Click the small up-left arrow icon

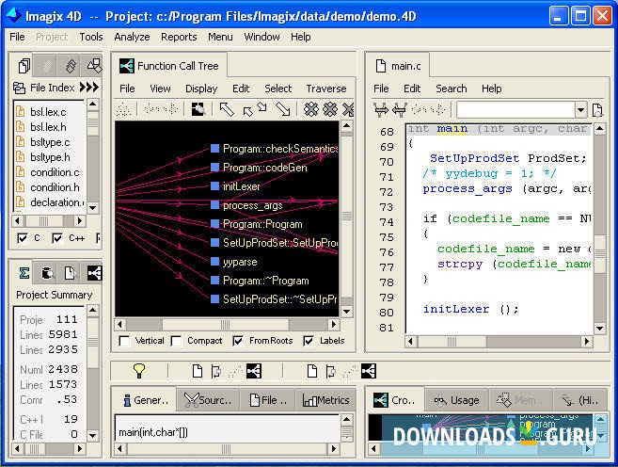point(247,112)
